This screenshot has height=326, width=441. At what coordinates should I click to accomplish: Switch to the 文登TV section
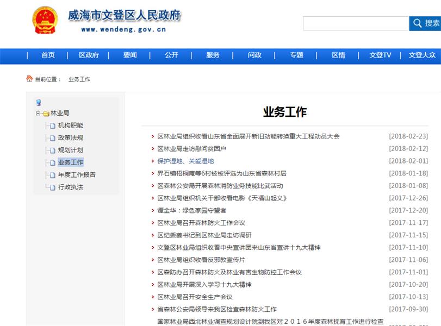coord(380,55)
